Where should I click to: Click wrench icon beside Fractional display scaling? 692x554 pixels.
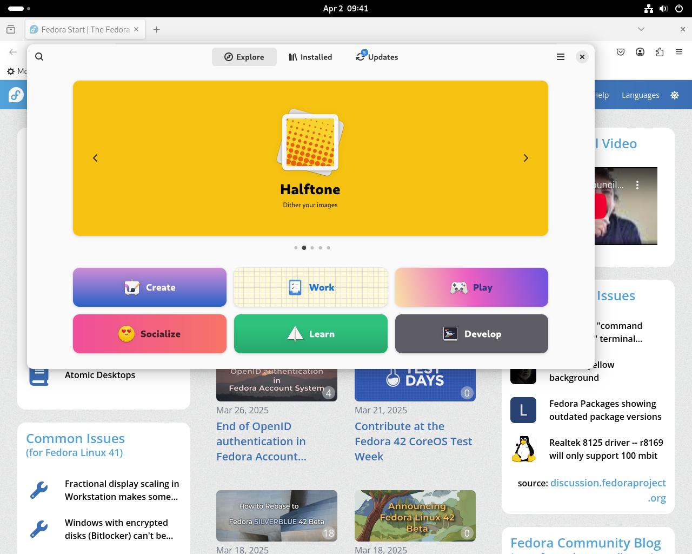[39, 490]
